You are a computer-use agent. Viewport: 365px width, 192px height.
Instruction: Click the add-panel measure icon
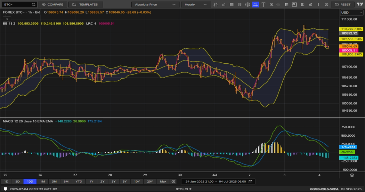click(x=294, y=5)
